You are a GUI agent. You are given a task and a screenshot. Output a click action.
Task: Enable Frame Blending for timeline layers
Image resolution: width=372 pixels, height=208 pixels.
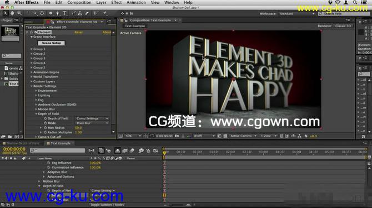125,150
